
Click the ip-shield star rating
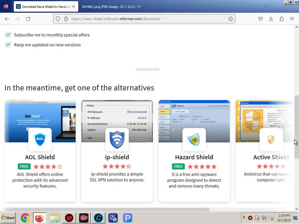(x=117, y=167)
